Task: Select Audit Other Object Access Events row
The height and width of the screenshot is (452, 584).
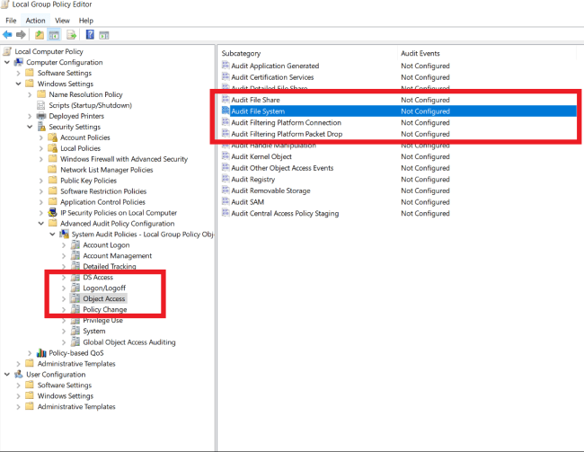Action: click(398, 168)
